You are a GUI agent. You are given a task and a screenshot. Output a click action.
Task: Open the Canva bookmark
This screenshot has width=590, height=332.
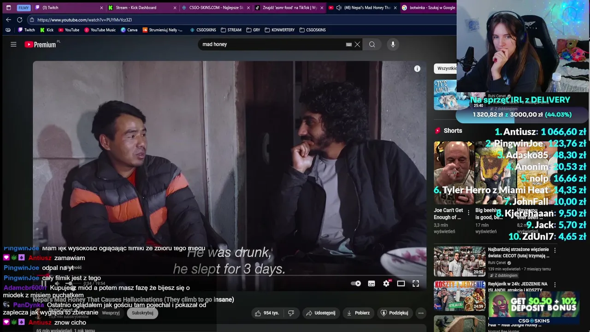(x=129, y=30)
